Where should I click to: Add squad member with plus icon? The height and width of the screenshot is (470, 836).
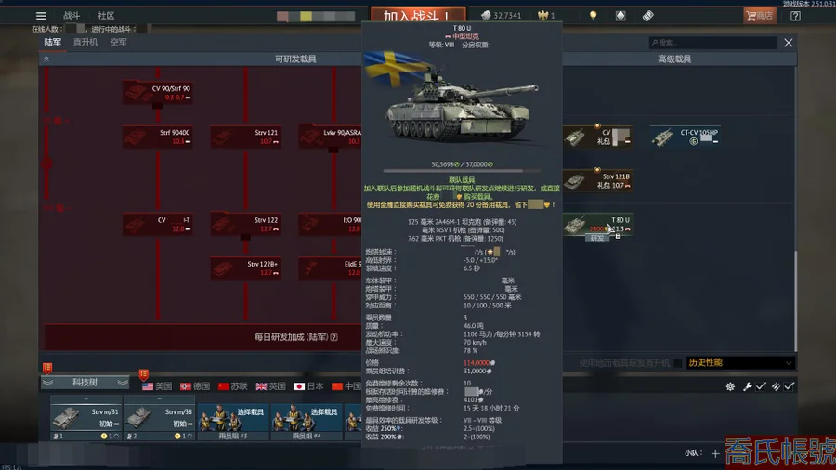pyautogui.click(x=714, y=453)
